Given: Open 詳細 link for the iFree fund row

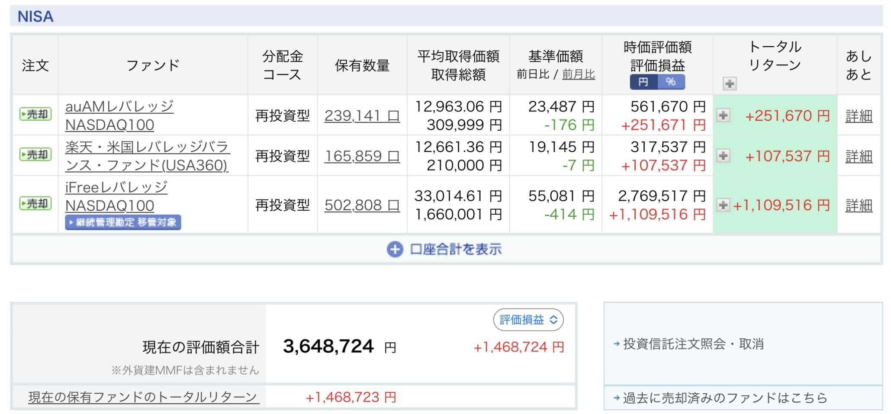Looking at the screenshot, I should 859,205.
